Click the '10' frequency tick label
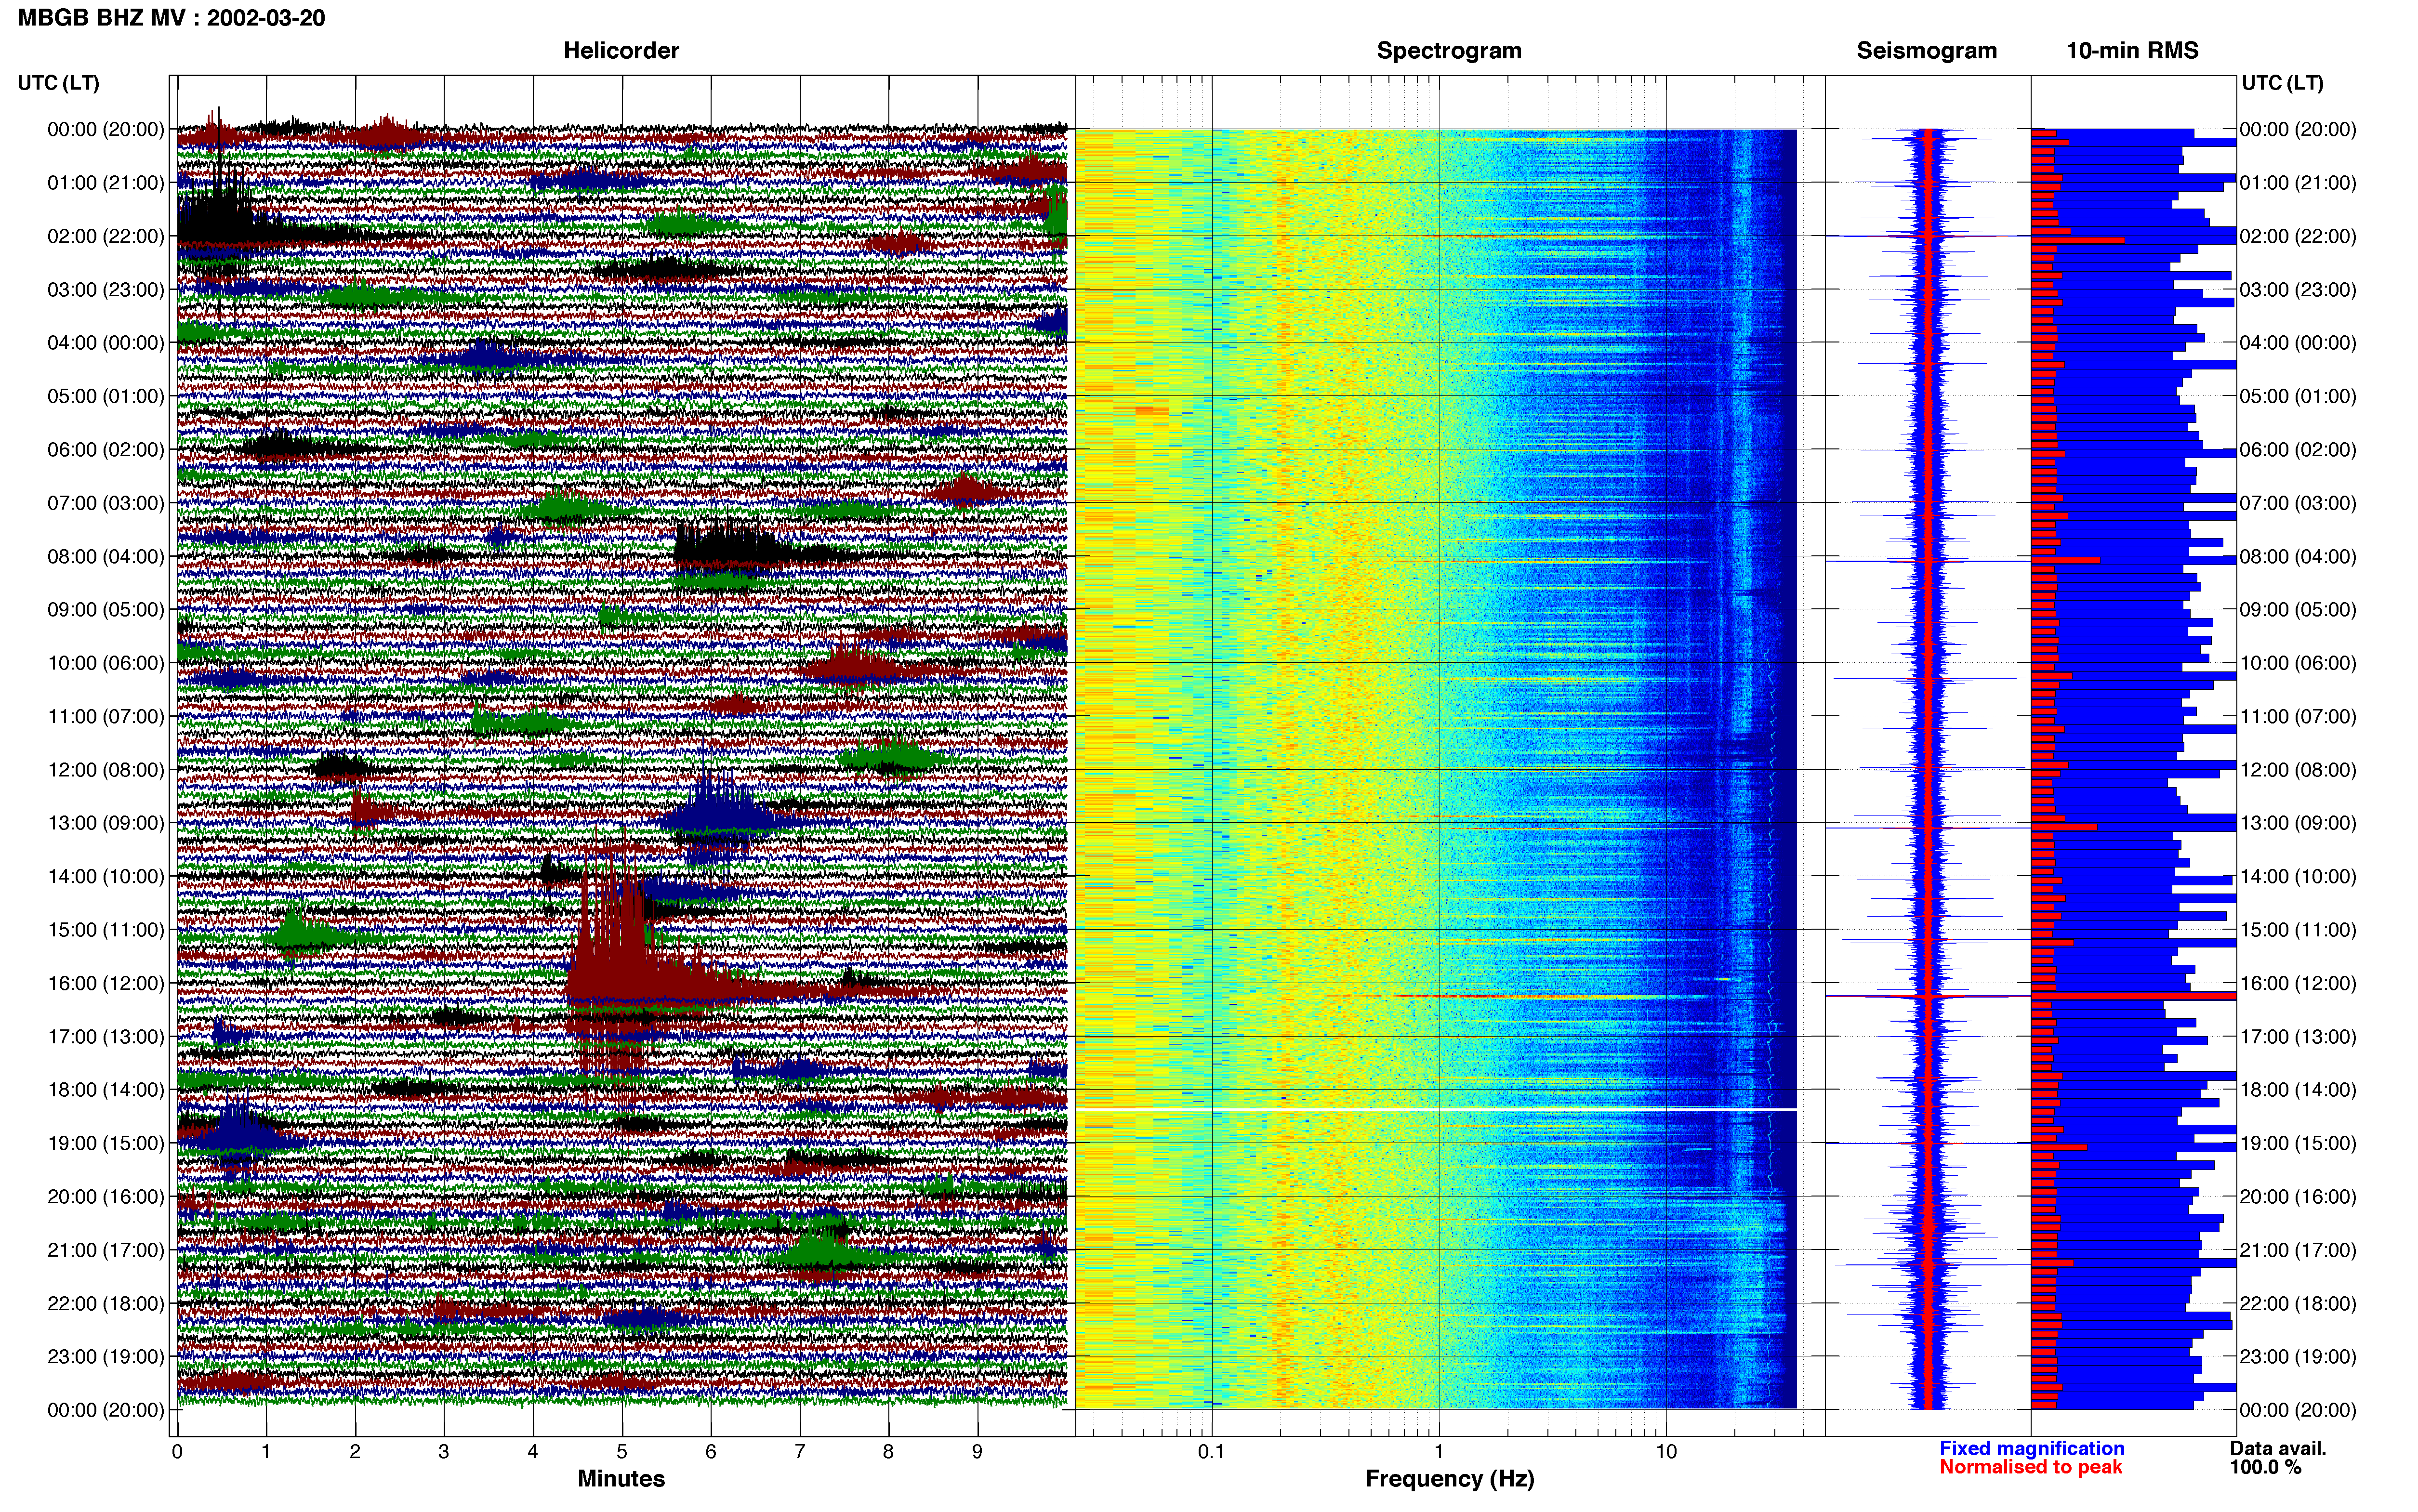 [x=1666, y=1452]
